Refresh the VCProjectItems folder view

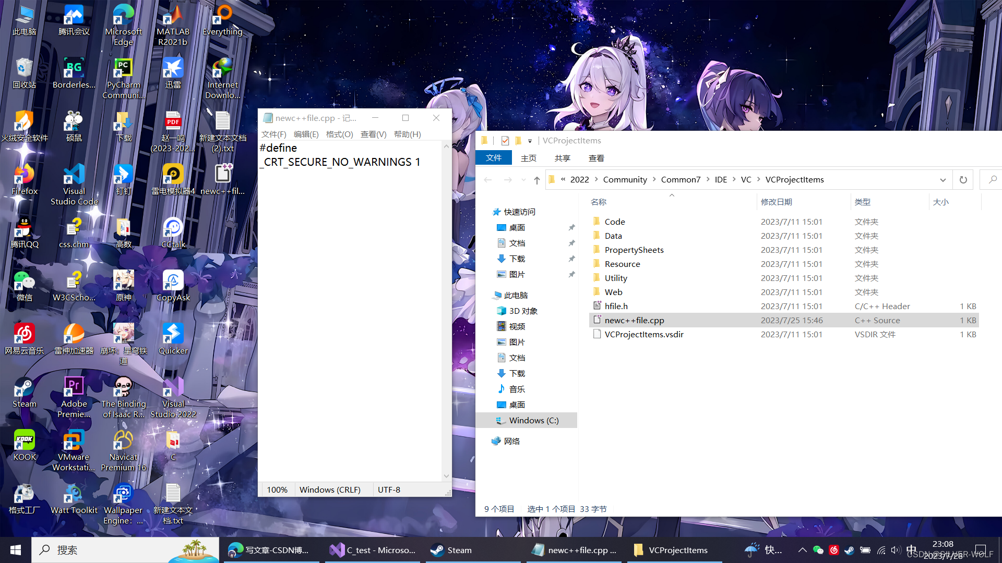pos(963,179)
